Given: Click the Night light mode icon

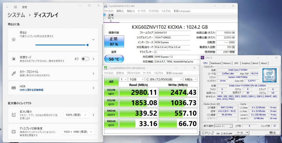Looking at the screenshot, I should point(14,59).
